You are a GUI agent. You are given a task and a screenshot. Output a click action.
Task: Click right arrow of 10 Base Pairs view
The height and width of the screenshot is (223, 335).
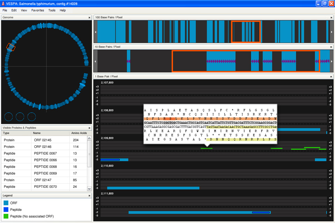coord(332,61)
